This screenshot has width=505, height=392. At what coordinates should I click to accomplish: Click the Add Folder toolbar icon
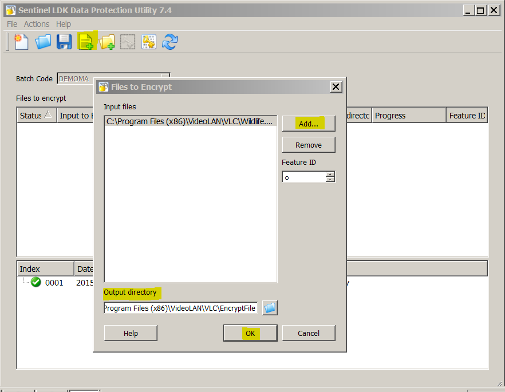coord(106,41)
